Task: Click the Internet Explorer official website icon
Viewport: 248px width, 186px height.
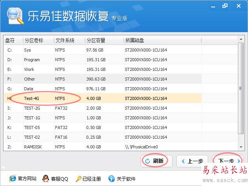Action: pos(12,179)
